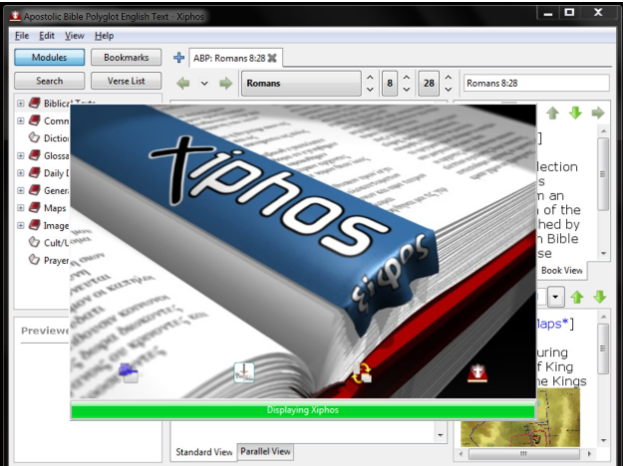This screenshot has width=623, height=466.
Task: Open the navigation history dropdown arrow
Action: point(204,84)
